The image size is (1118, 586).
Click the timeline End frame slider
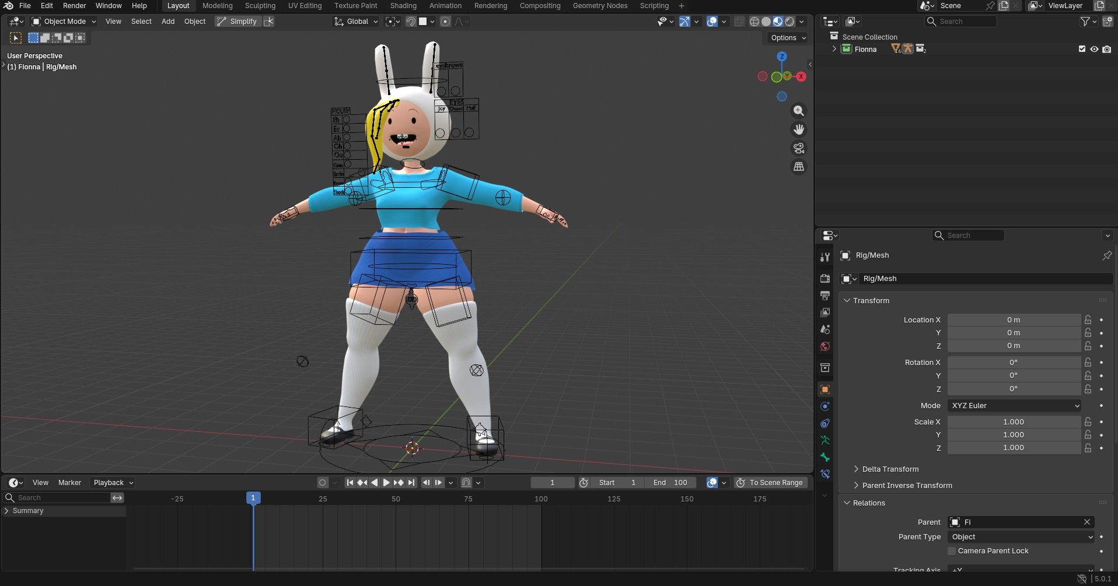[x=670, y=483]
